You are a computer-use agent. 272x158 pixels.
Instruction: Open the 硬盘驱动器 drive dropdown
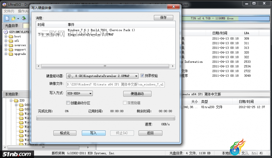pyautogui.click(x=137, y=76)
